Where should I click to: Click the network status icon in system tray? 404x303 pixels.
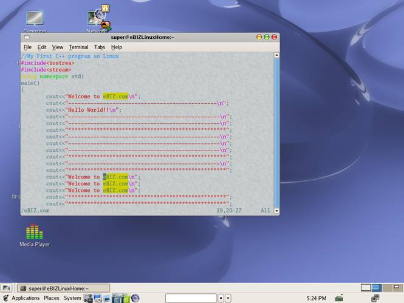click(339, 298)
